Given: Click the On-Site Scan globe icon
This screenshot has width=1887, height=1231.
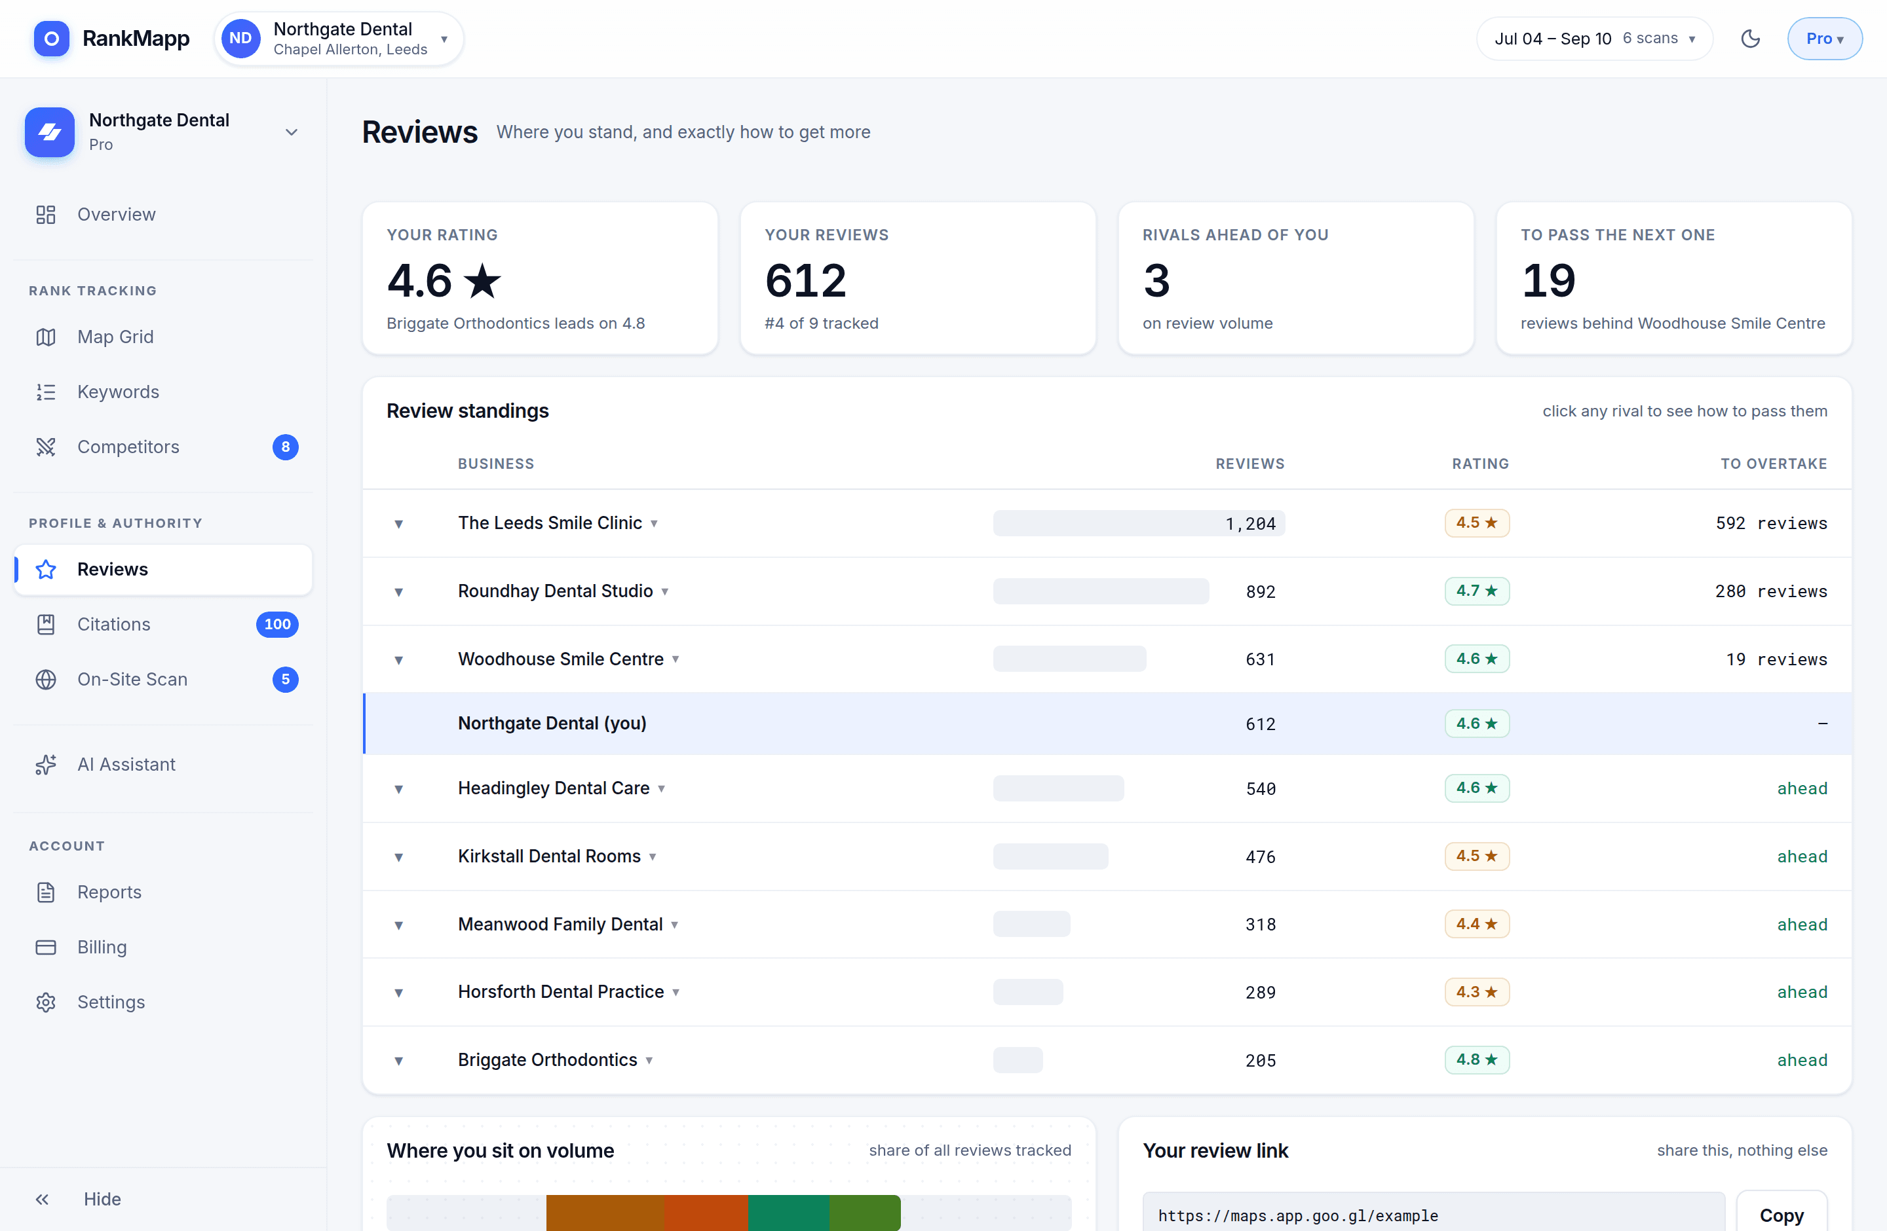Looking at the screenshot, I should (46, 680).
